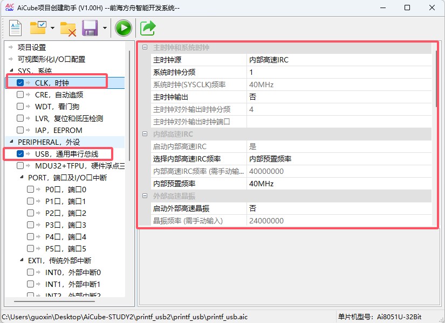Viewport: 445px width, 323px height.
Task: Enable the IAP, EEPROM checkbox
Action: click(x=20, y=130)
